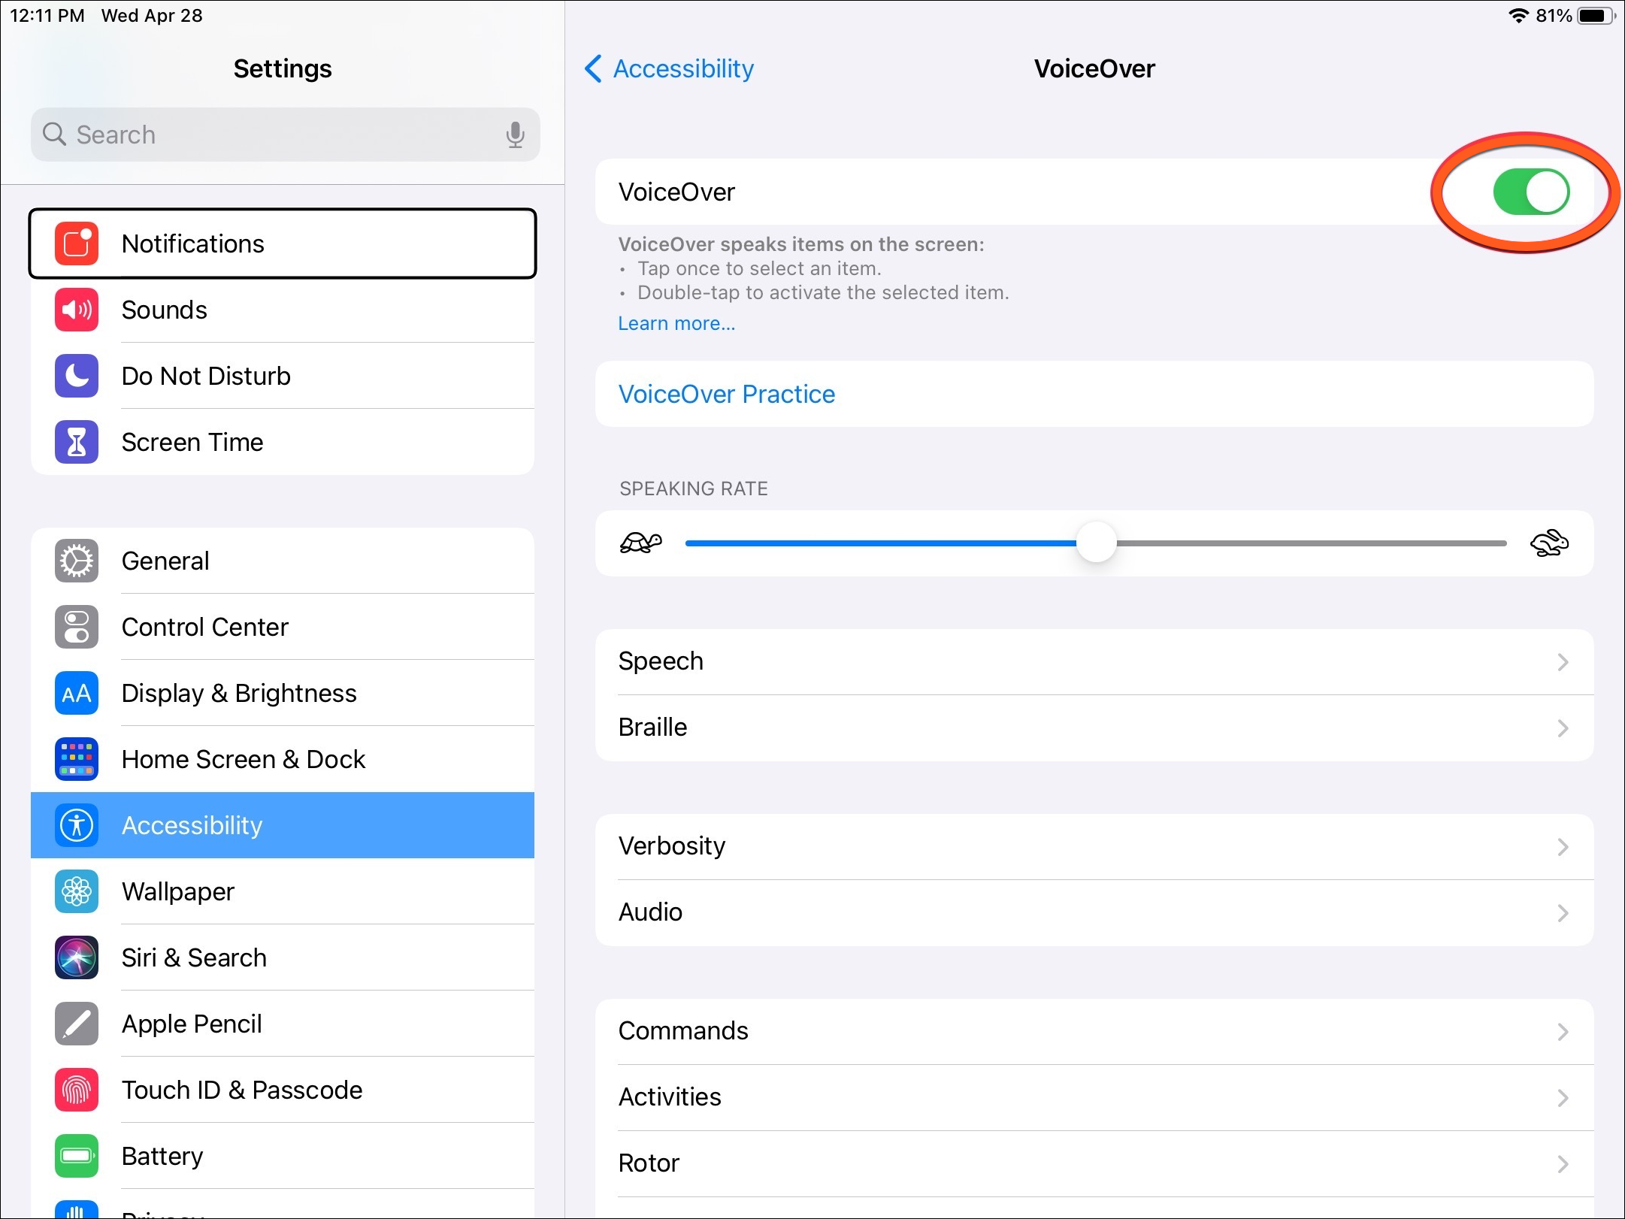The width and height of the screenshot is (1625, 1219).
Task: Tap the Do Not Disturb moon icon
Action: [77, 376]
